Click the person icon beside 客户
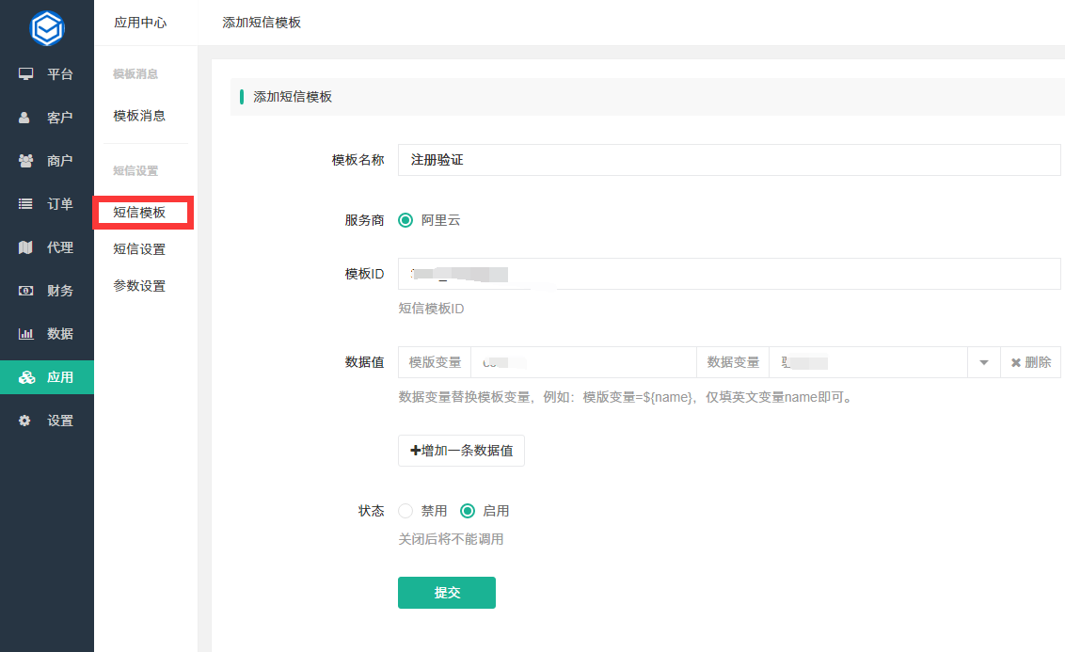Screen dimensions: 1065x652 [24, 117]
